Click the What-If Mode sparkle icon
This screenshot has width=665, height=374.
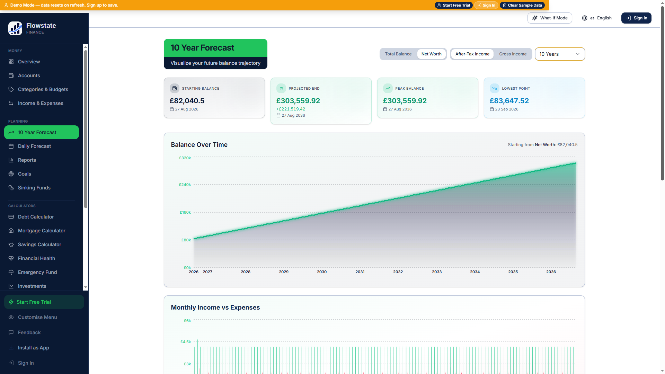(x=535, y=18)
